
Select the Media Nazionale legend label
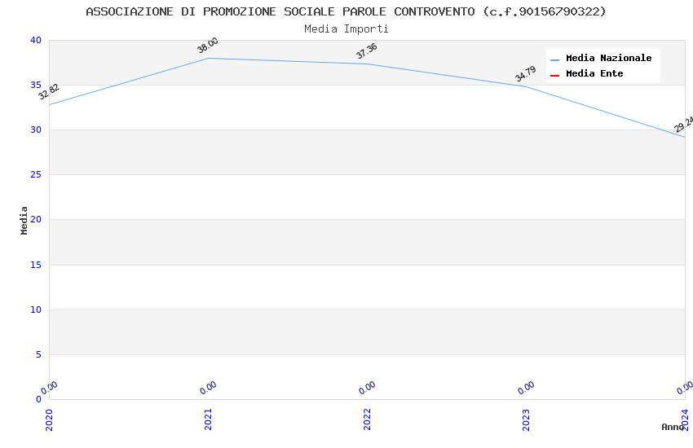point(608,59)
